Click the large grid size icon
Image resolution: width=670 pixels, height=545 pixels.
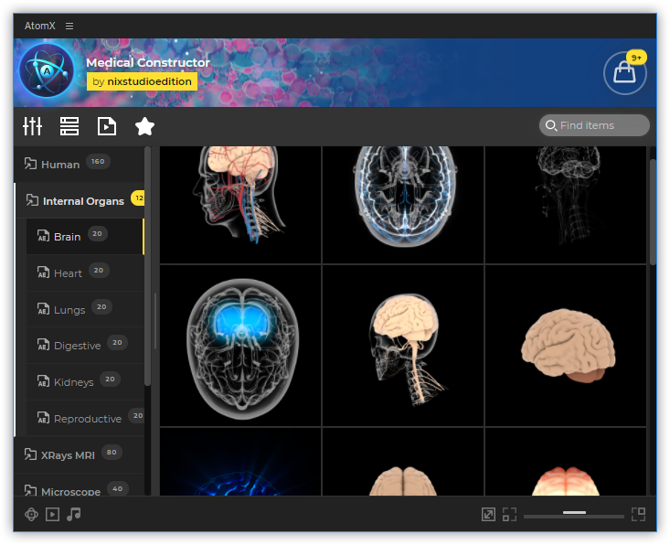tap(638, 514)
